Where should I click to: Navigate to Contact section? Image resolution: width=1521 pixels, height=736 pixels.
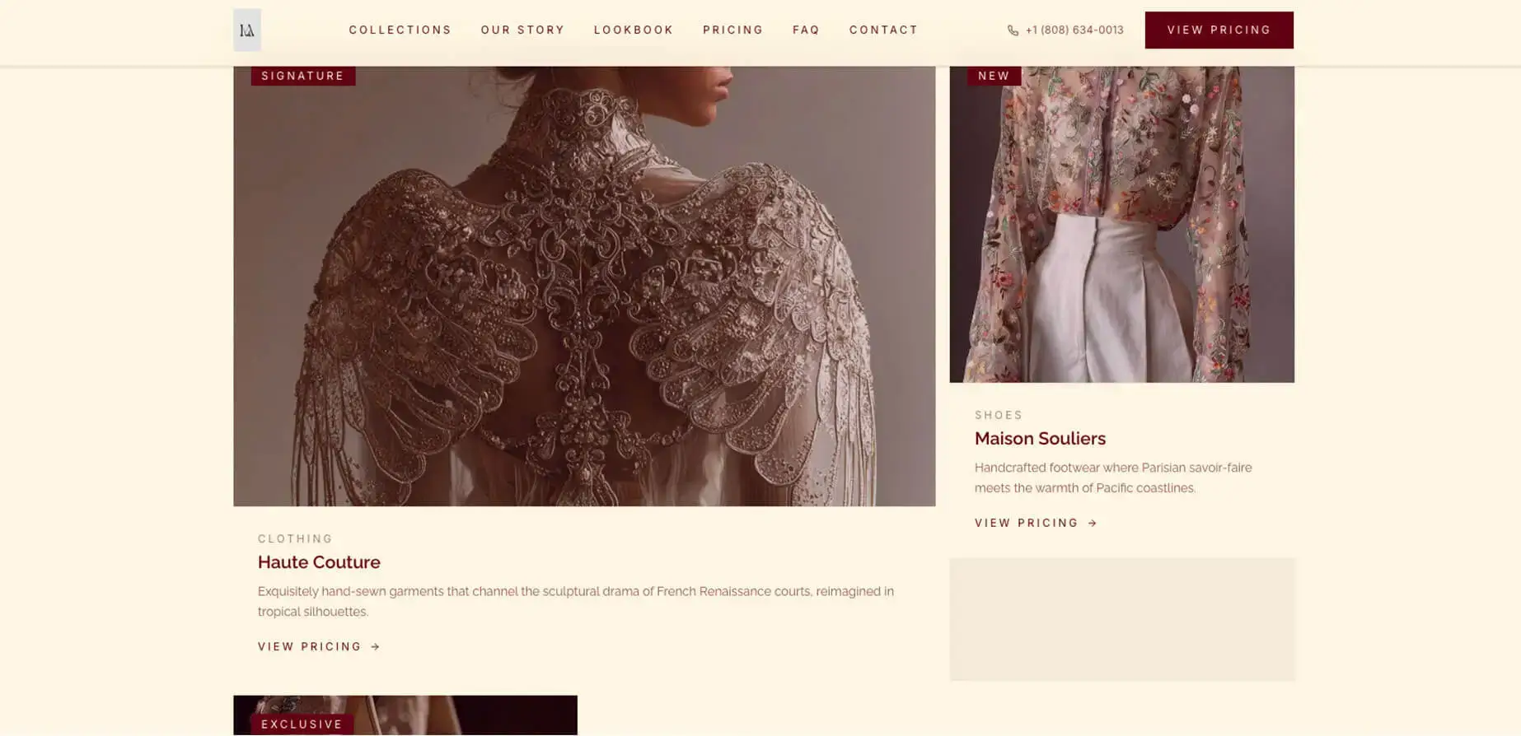point(883,30)
